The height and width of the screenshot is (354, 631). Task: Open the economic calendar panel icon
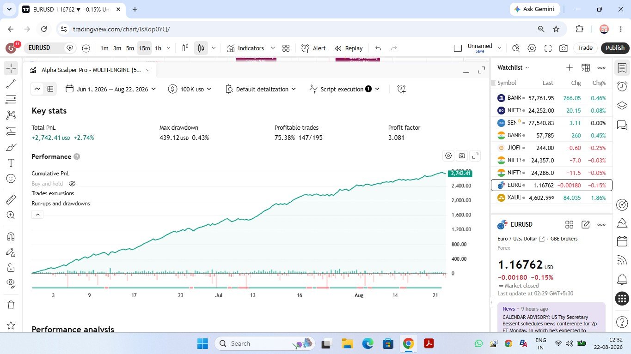[622, 241]
